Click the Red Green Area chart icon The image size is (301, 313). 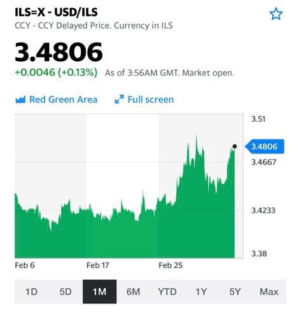20,99
